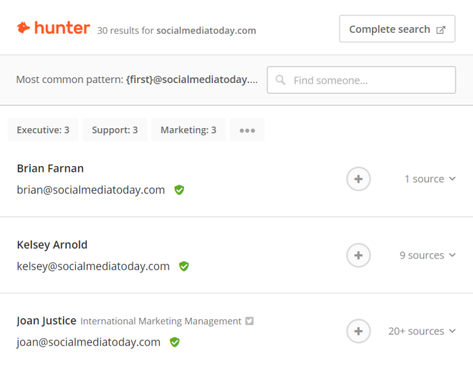473x368 pixels.
Task: Add Joan Justice with the plus icon
Action: tap(358, 331)
